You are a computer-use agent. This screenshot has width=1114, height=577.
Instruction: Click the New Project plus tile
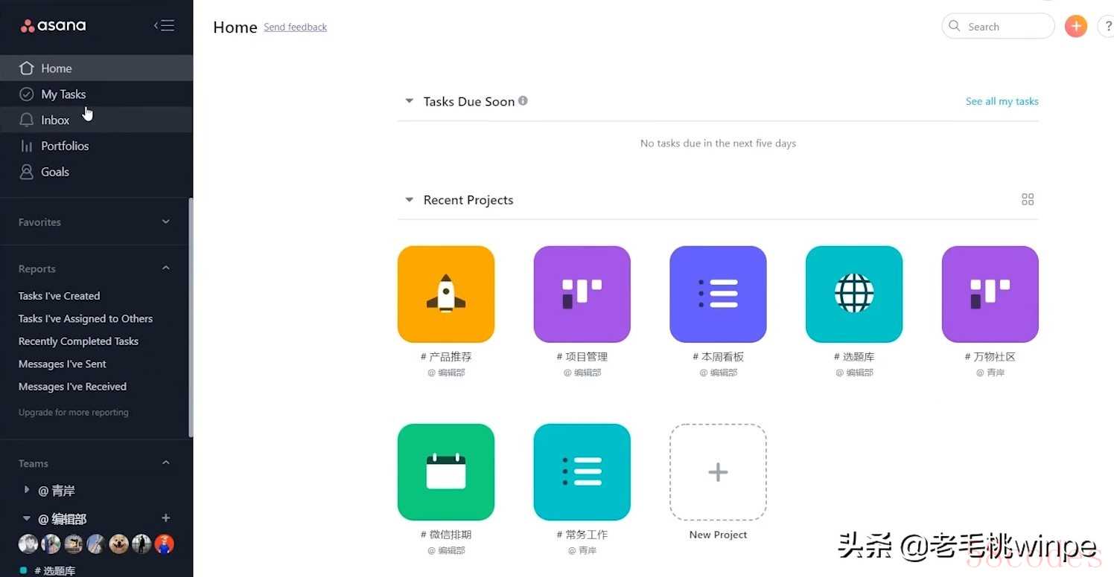coord(718,472)
